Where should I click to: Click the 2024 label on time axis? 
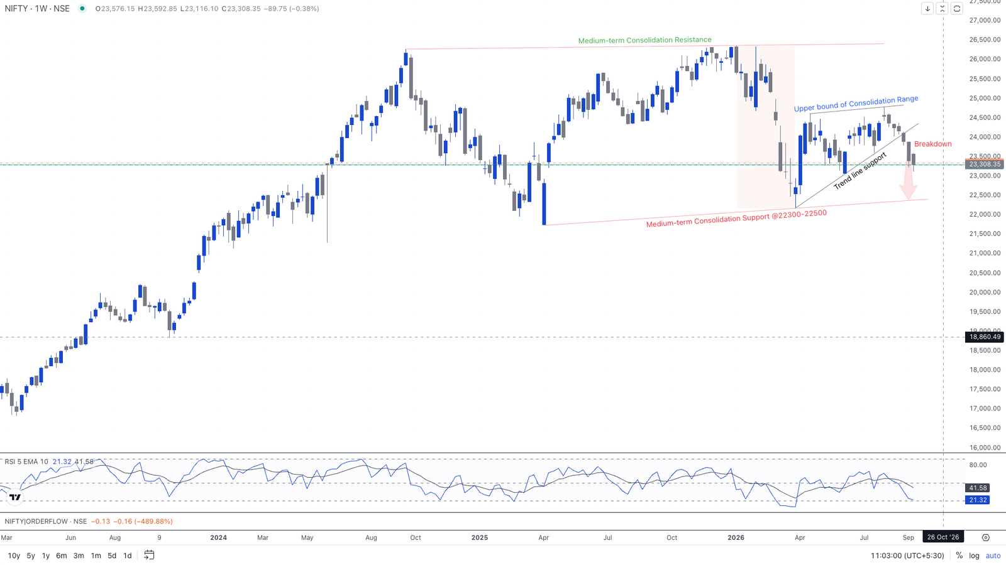point(219,538)
